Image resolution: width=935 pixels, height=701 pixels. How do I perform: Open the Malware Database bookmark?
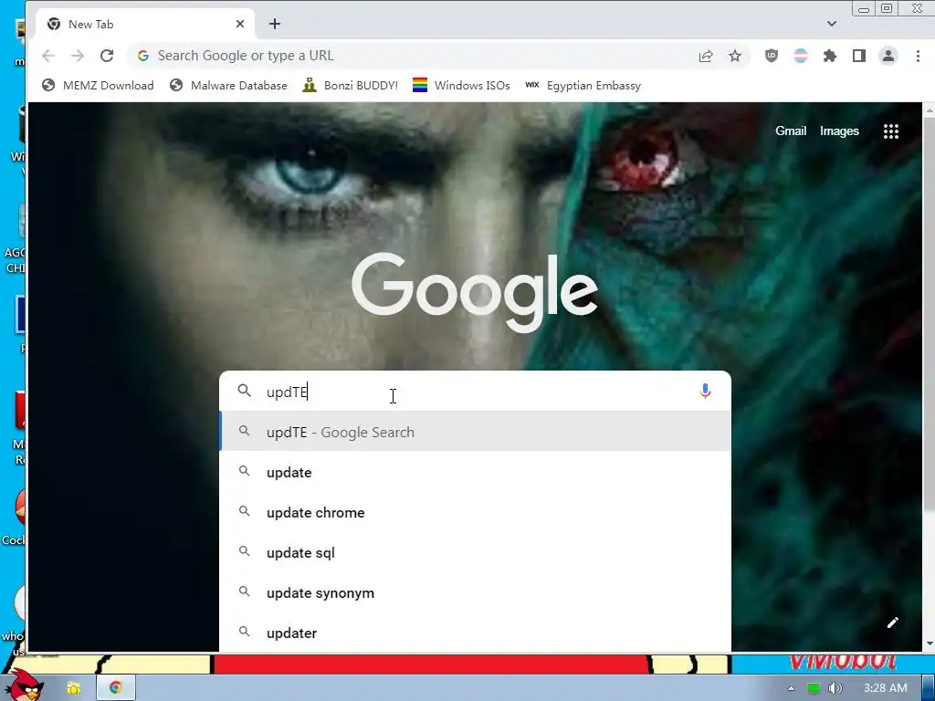[228, 85]
